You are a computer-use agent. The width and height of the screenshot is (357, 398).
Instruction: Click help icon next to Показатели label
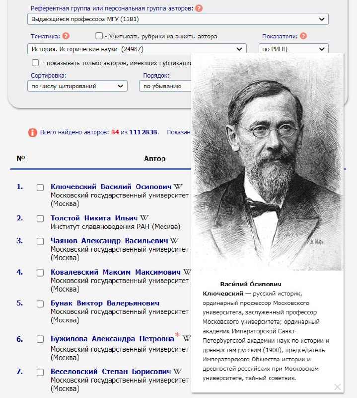pos(303,36)
